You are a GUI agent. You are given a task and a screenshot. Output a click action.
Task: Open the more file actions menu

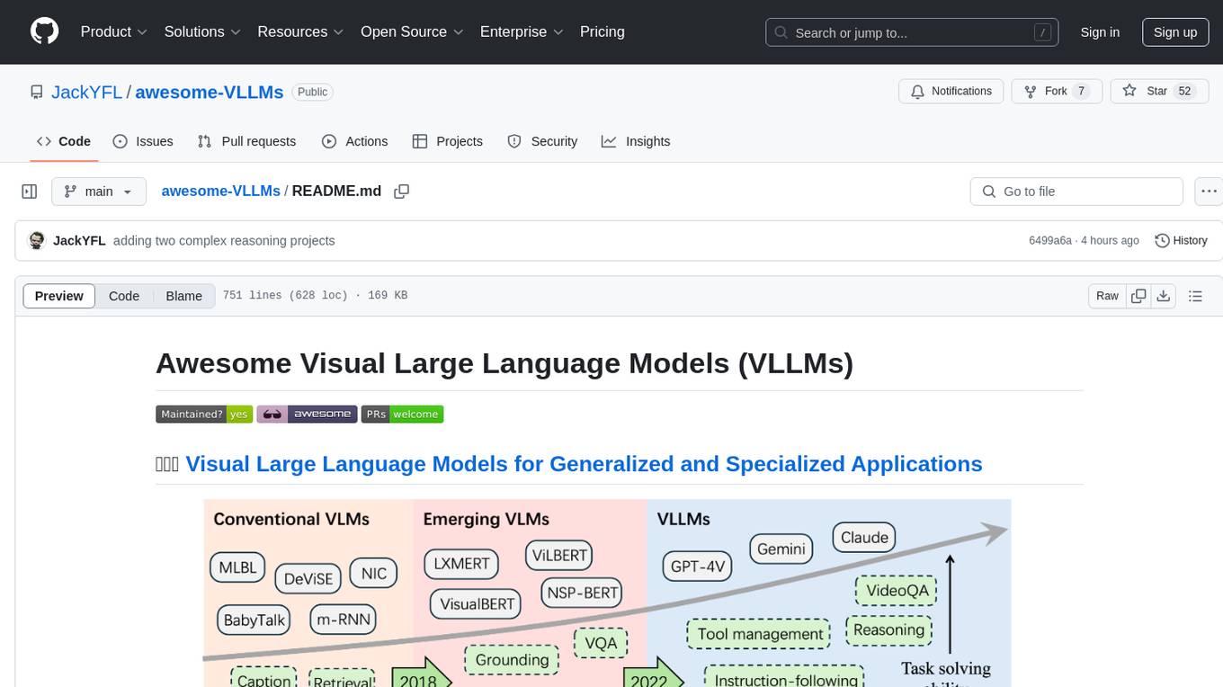(1209, 192)
